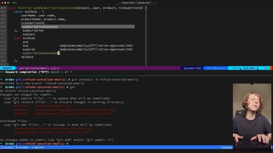This screenshot has width=273, height=153.
Task: Click the modified server/core/email.js entry
Action: coord(42,106)
